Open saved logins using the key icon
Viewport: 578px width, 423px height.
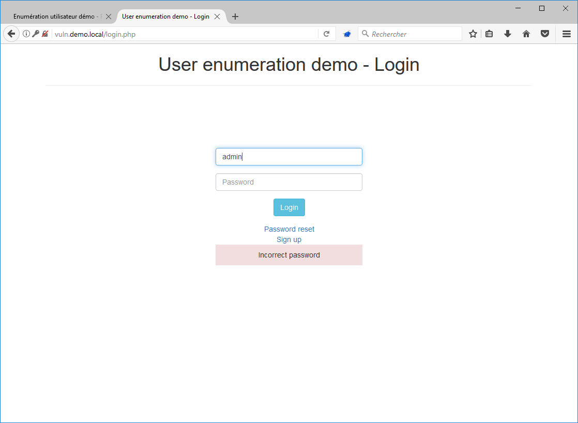point(36,33)
